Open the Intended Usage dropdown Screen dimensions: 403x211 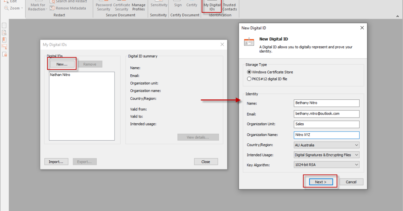(x=356, y=155)
